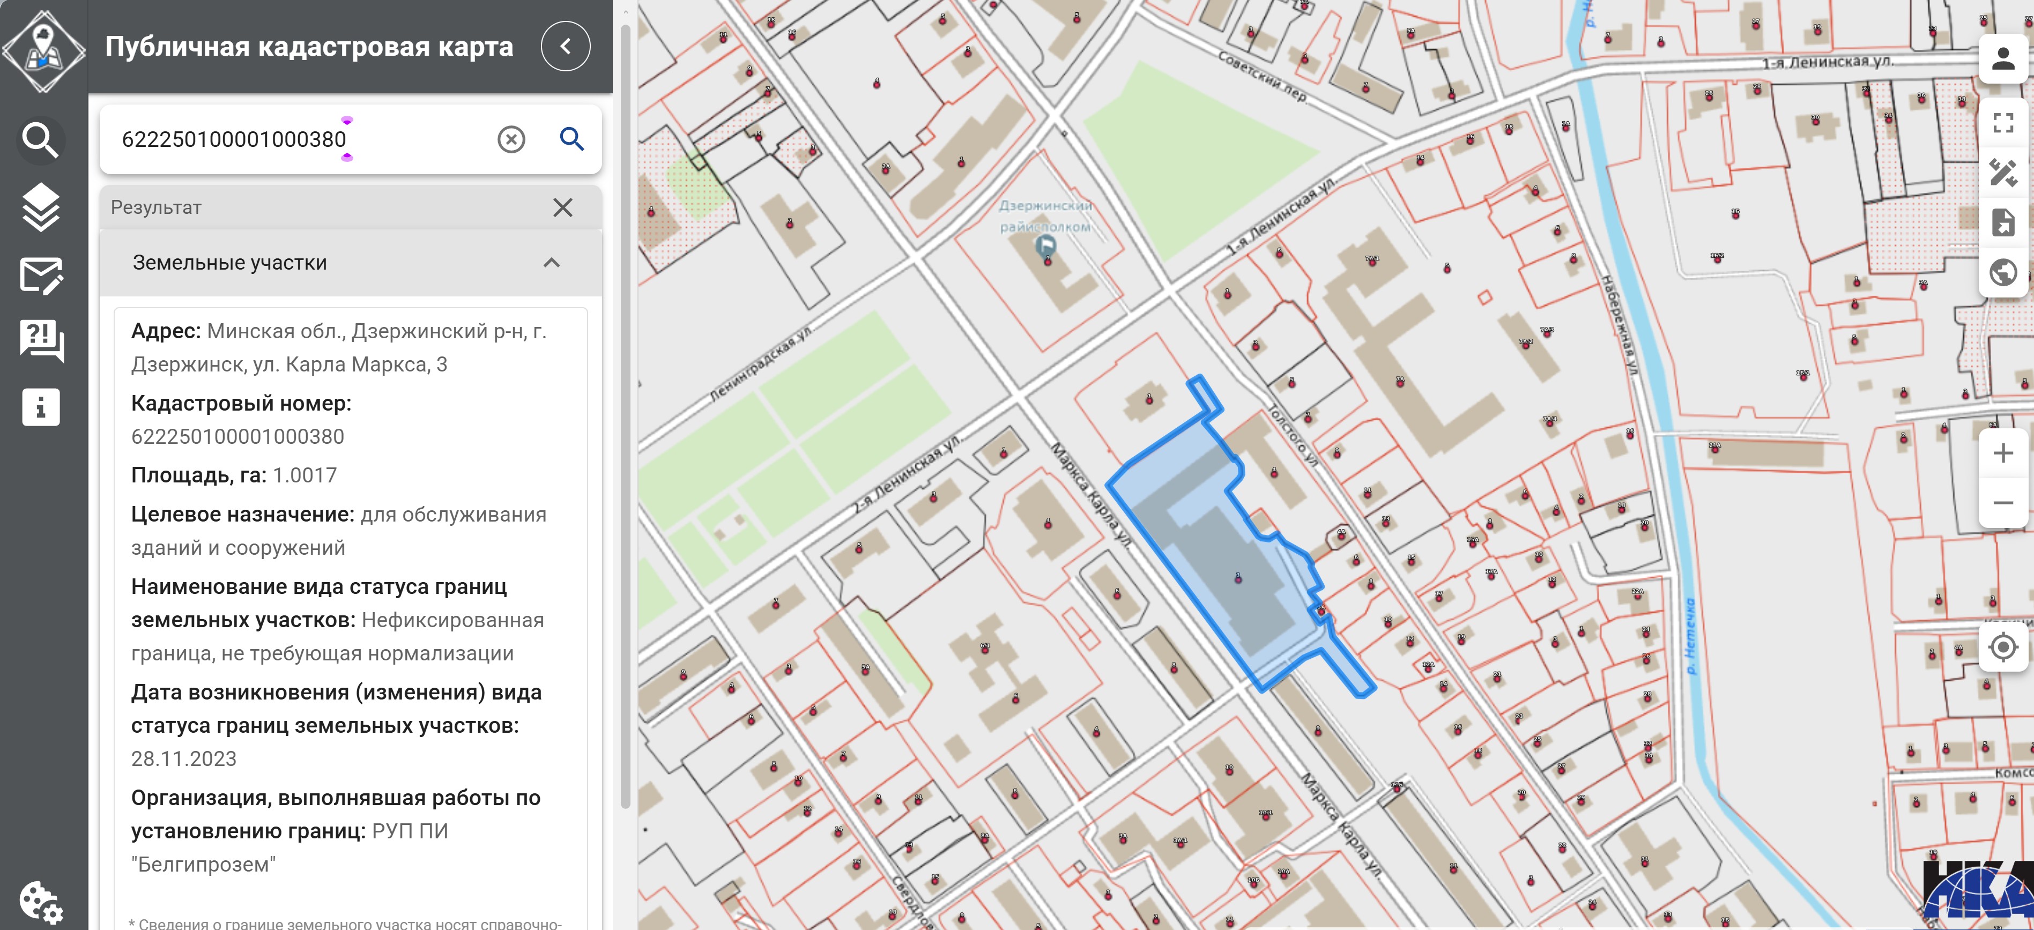This screenshot has width=2034, height=930.
Task: Open the question-exclamation help icon
Action: tap(40, 340)
